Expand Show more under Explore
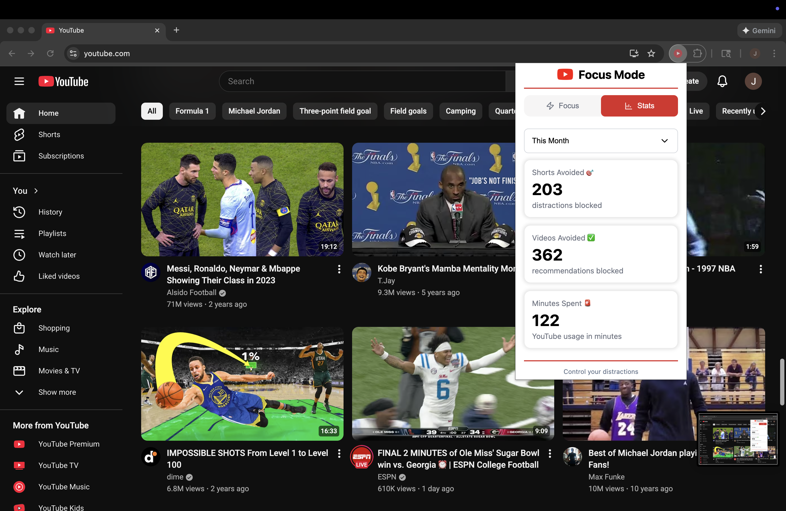Viewport: 786px width, 511px height. click(57, 392)
